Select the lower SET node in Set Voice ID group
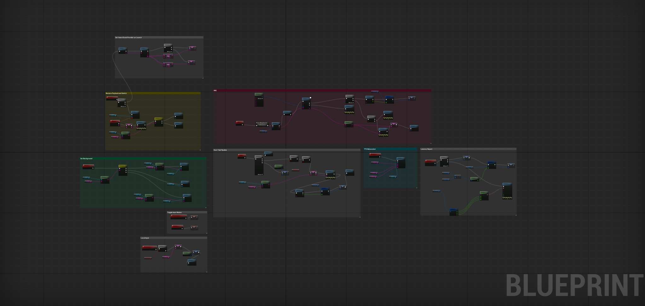 coord(191,62)
